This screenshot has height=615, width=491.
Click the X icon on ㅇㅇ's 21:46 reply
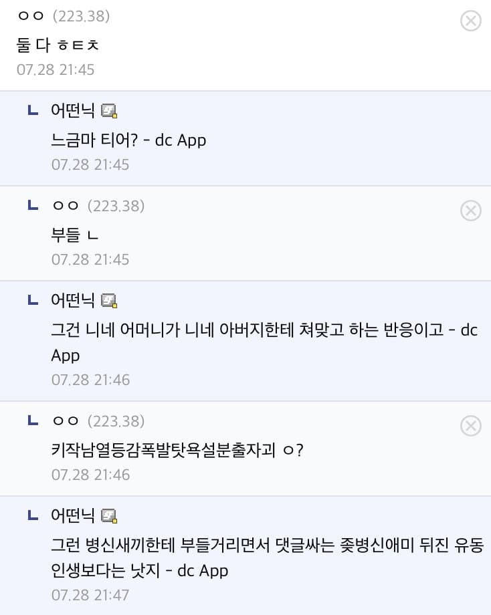click(x=470, y=426)
